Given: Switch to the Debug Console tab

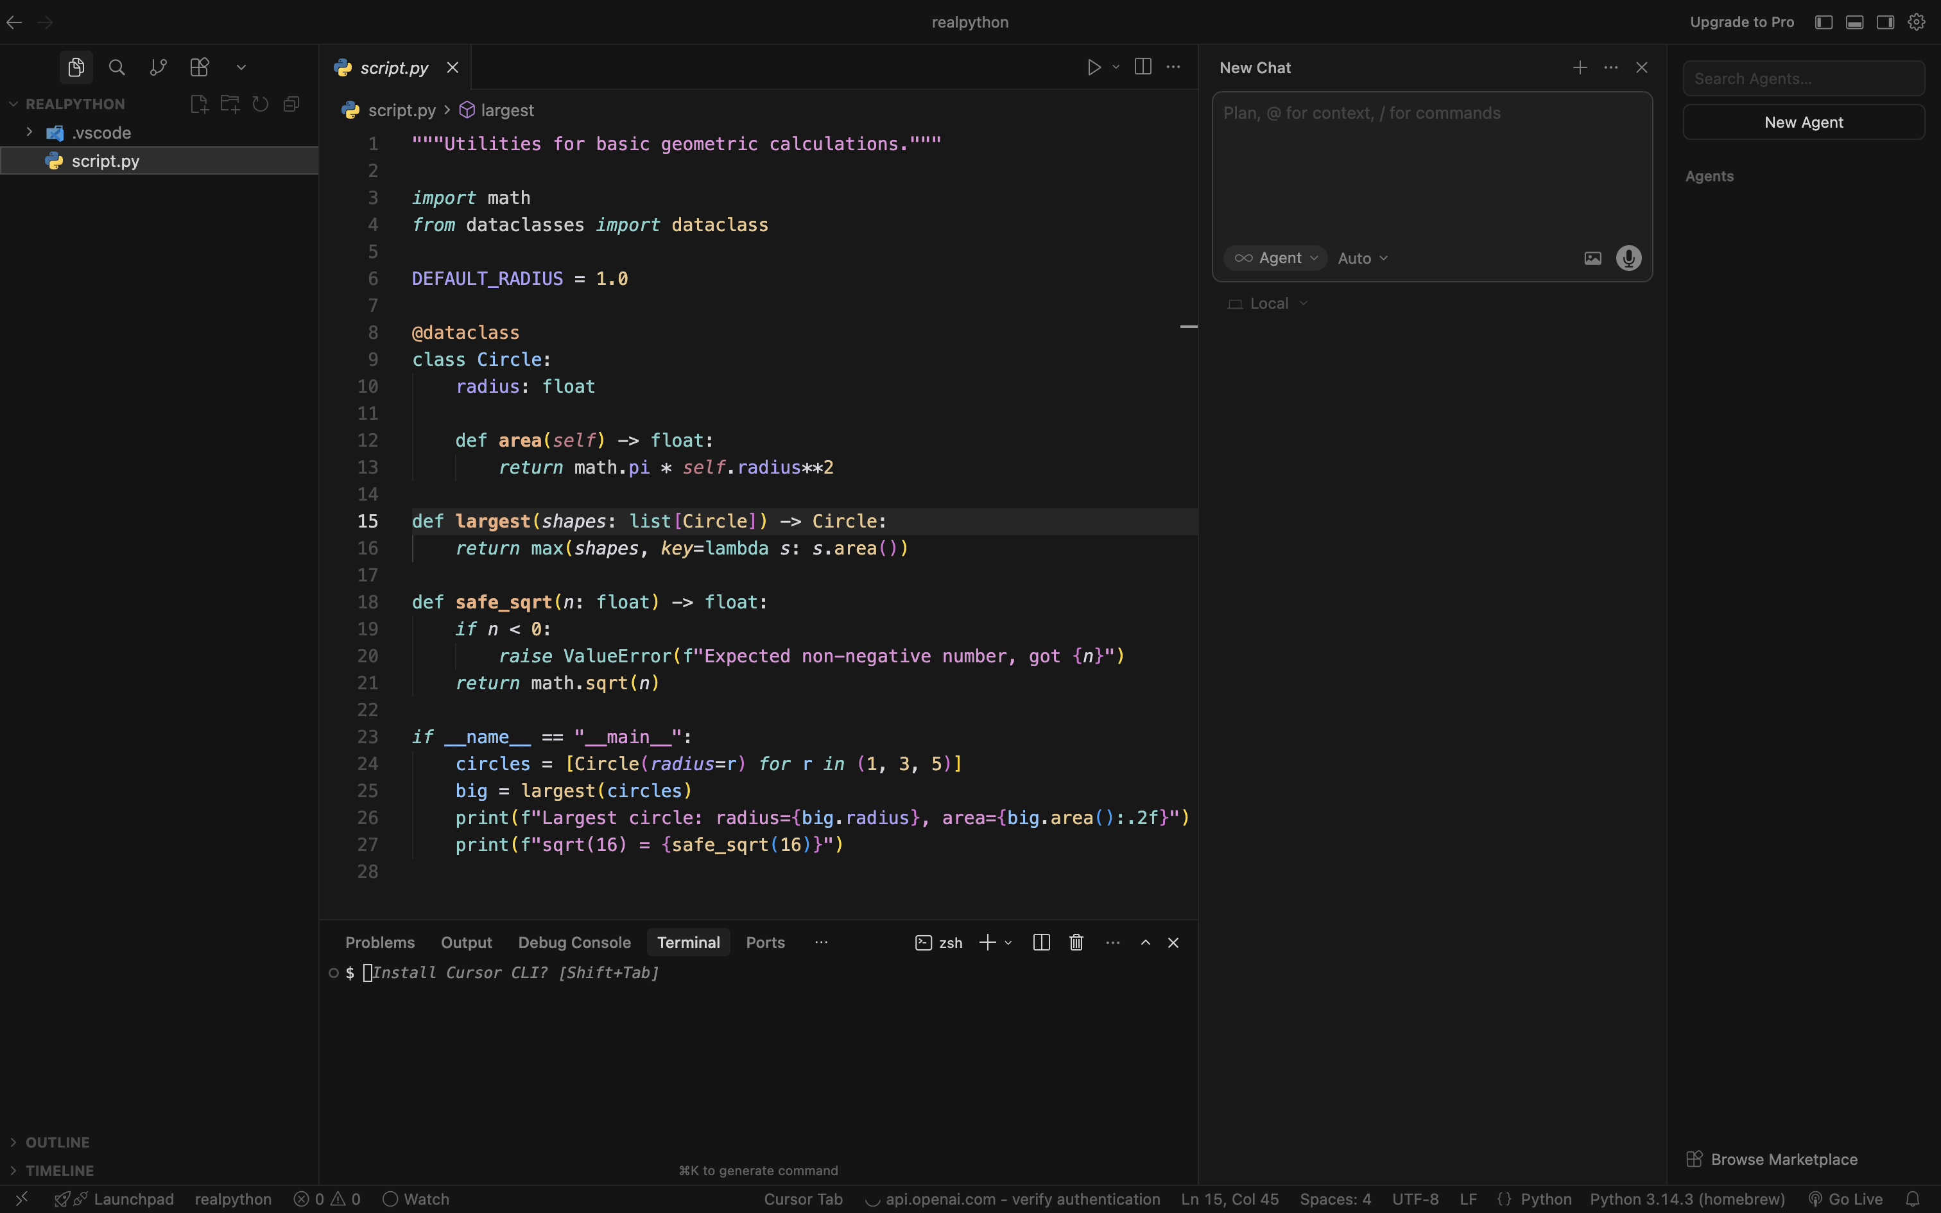Looking at the screenshot, I should [x=574, y=943].
